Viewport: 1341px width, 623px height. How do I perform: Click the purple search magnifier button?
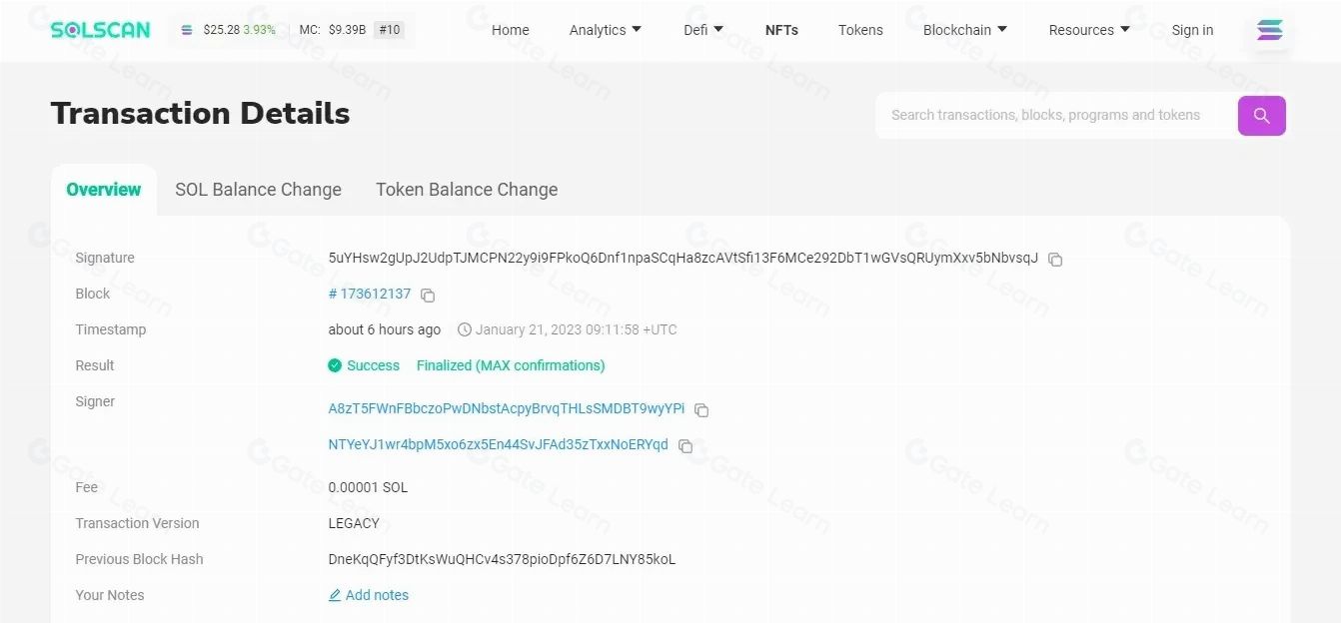click(x=1261, y=116)
